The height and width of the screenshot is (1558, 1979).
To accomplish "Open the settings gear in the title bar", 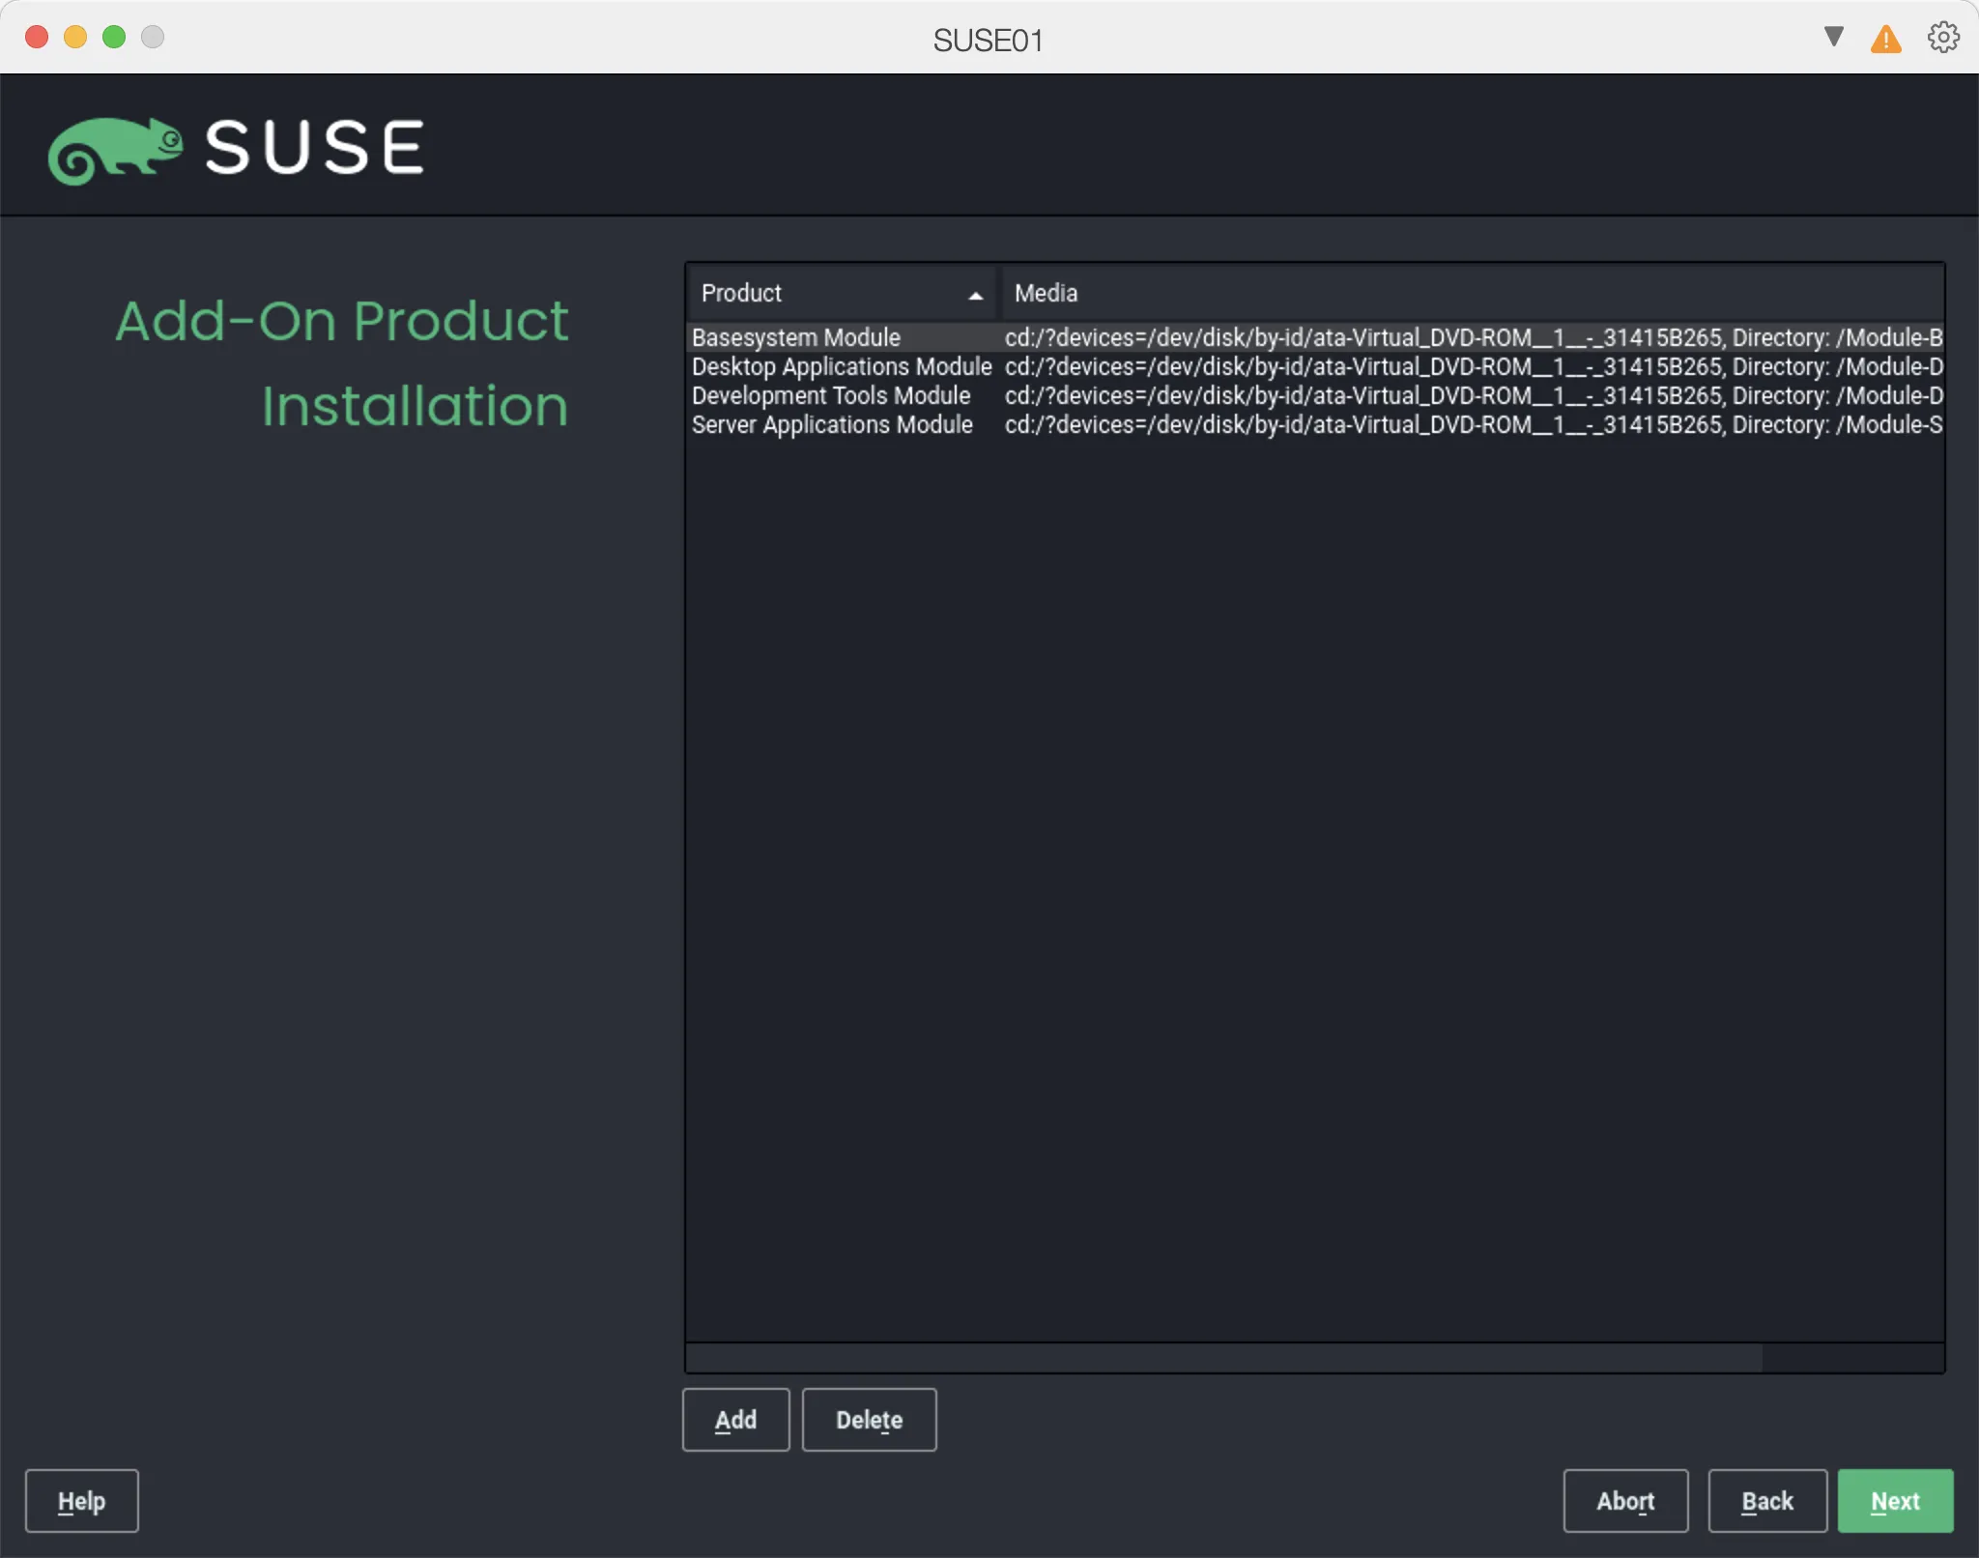I will click(x=1941, y=38).
